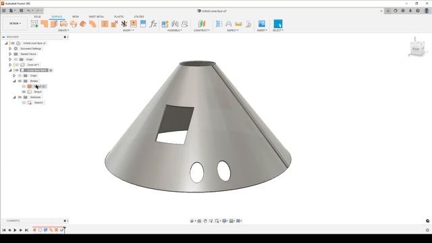Click the Save icon in the quick bar

[x=21, y=11]
